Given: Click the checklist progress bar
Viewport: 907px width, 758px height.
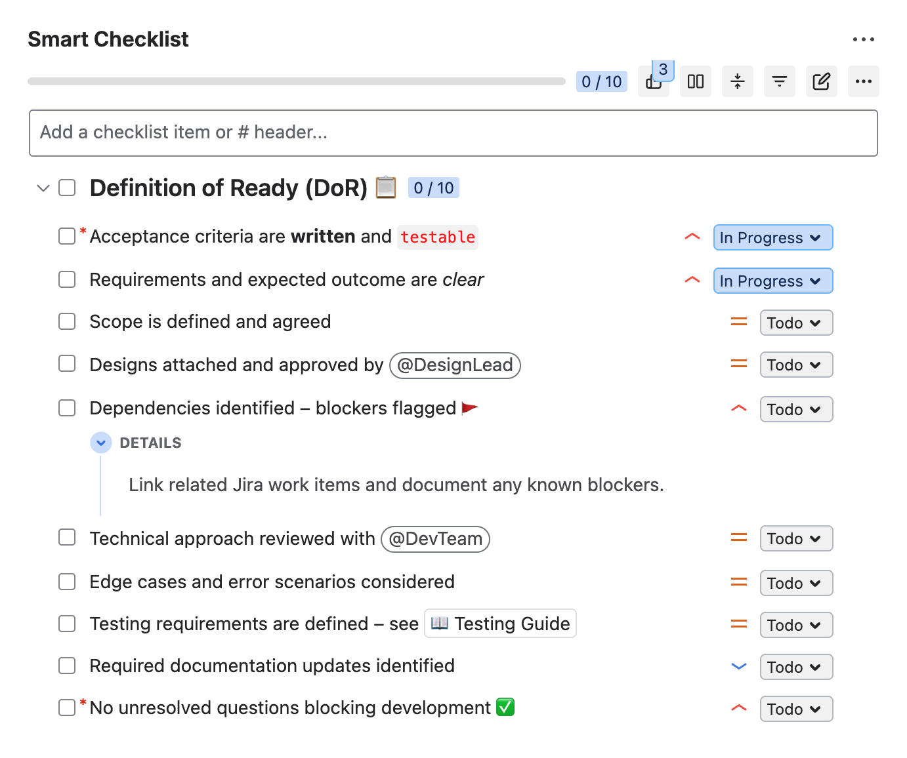Looking at the screenshot, I should [x=297, y=81].
